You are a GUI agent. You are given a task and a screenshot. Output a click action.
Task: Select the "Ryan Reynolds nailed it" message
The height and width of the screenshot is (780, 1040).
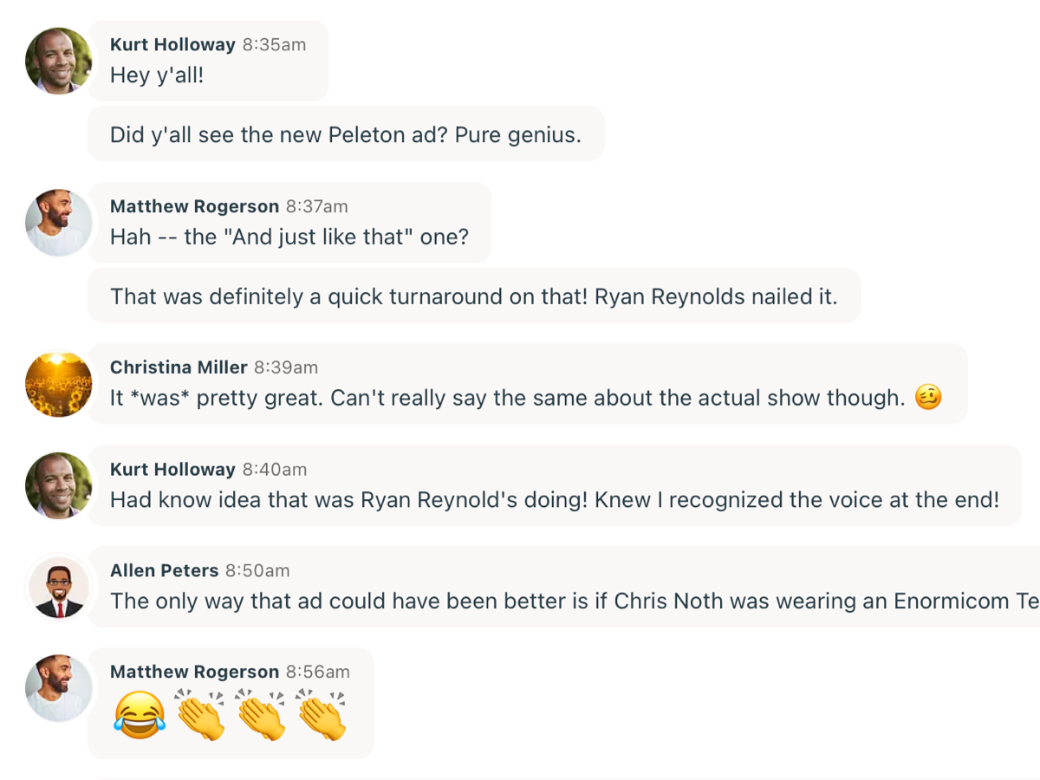coord(473,296)
